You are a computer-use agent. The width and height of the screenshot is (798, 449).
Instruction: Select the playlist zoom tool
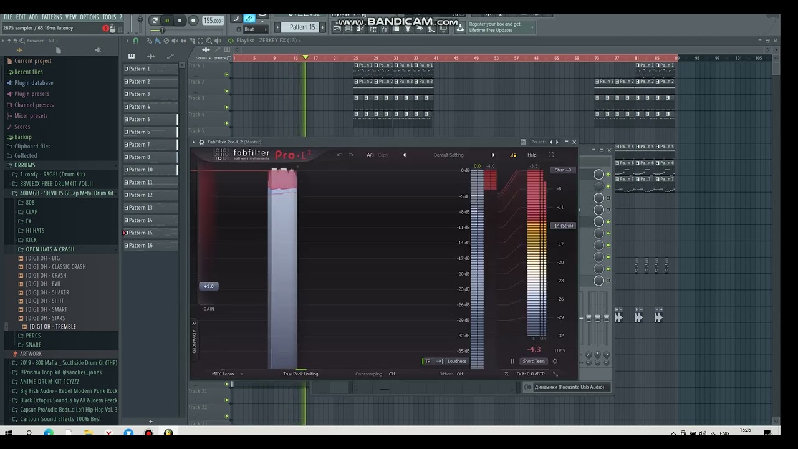209,41
